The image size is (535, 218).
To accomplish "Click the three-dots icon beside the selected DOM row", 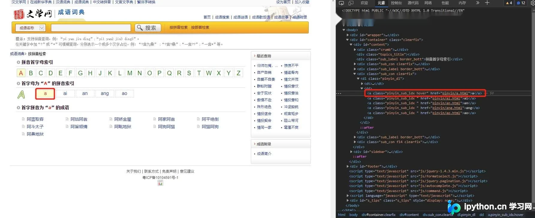I will 339,93.
